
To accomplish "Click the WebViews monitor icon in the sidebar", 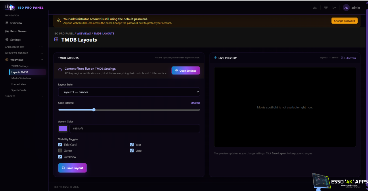I will [7, 60].
